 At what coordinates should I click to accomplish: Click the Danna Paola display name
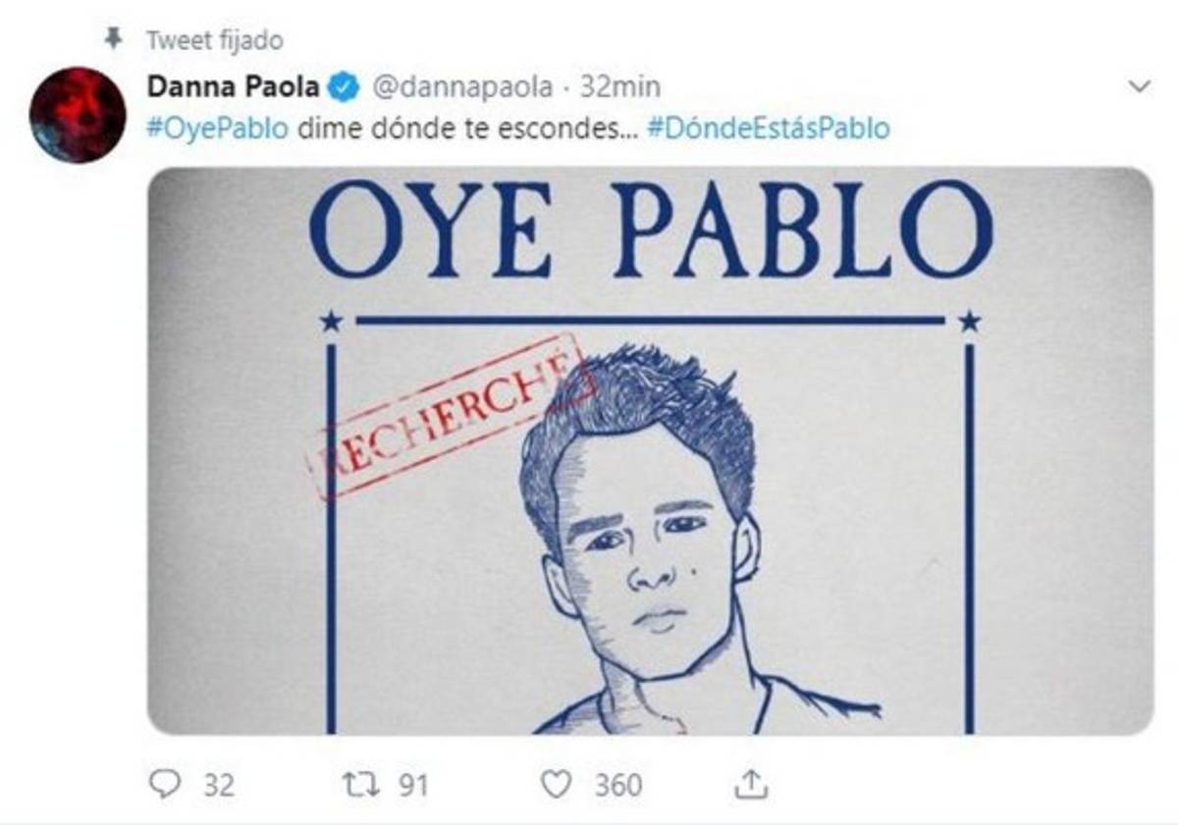(233, 87)
